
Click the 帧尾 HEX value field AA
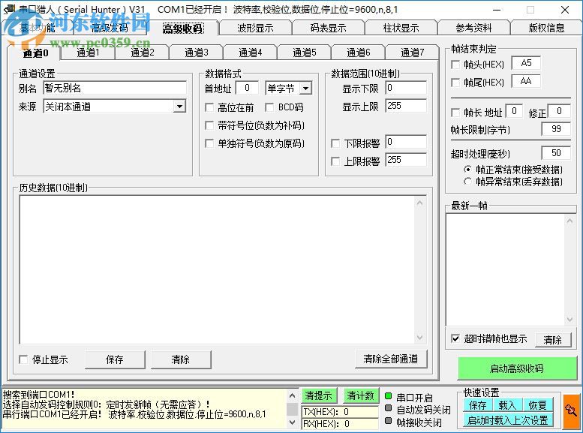526,81
